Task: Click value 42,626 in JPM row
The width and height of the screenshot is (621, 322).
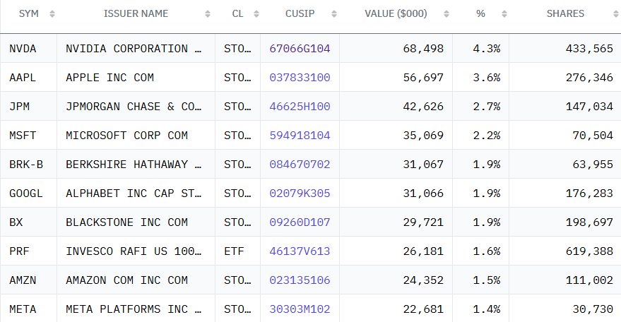Action: (x=423, y=106)
